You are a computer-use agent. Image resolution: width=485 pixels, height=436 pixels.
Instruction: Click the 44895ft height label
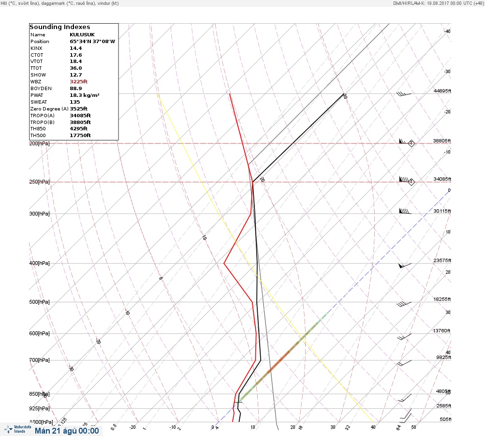click(442, 91)
